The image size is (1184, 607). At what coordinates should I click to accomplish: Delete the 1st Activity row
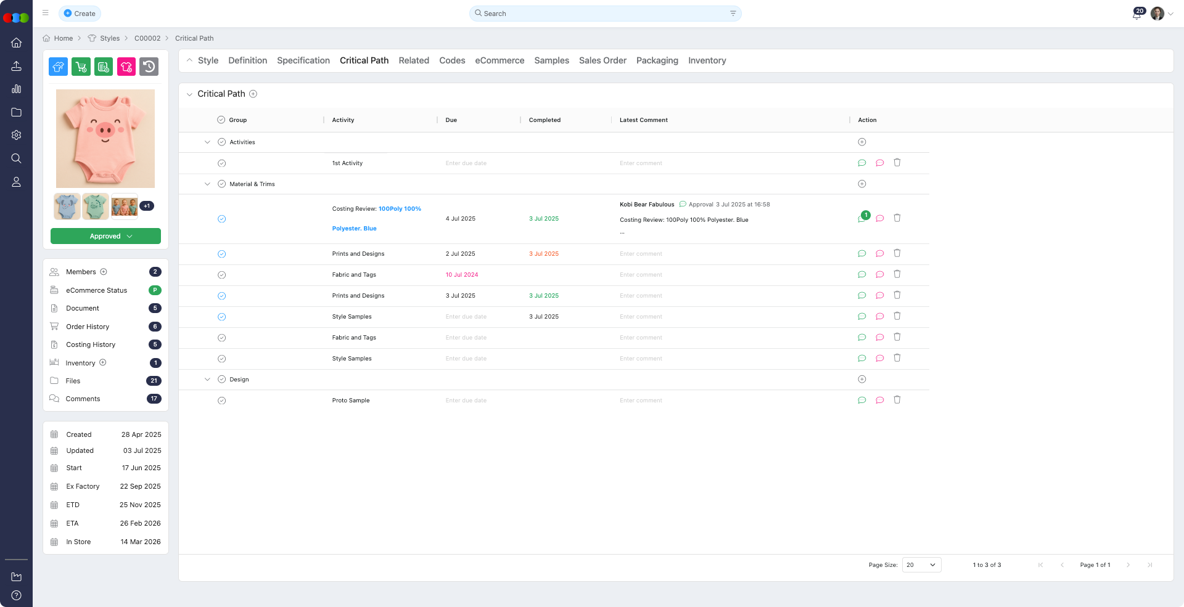tap(897, 163)
